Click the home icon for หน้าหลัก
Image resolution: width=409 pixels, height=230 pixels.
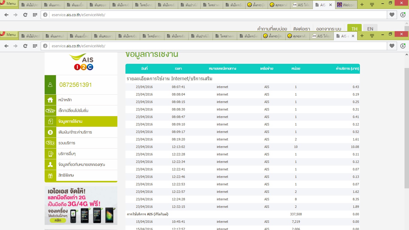pyautogui.click(x=50, y=100)
